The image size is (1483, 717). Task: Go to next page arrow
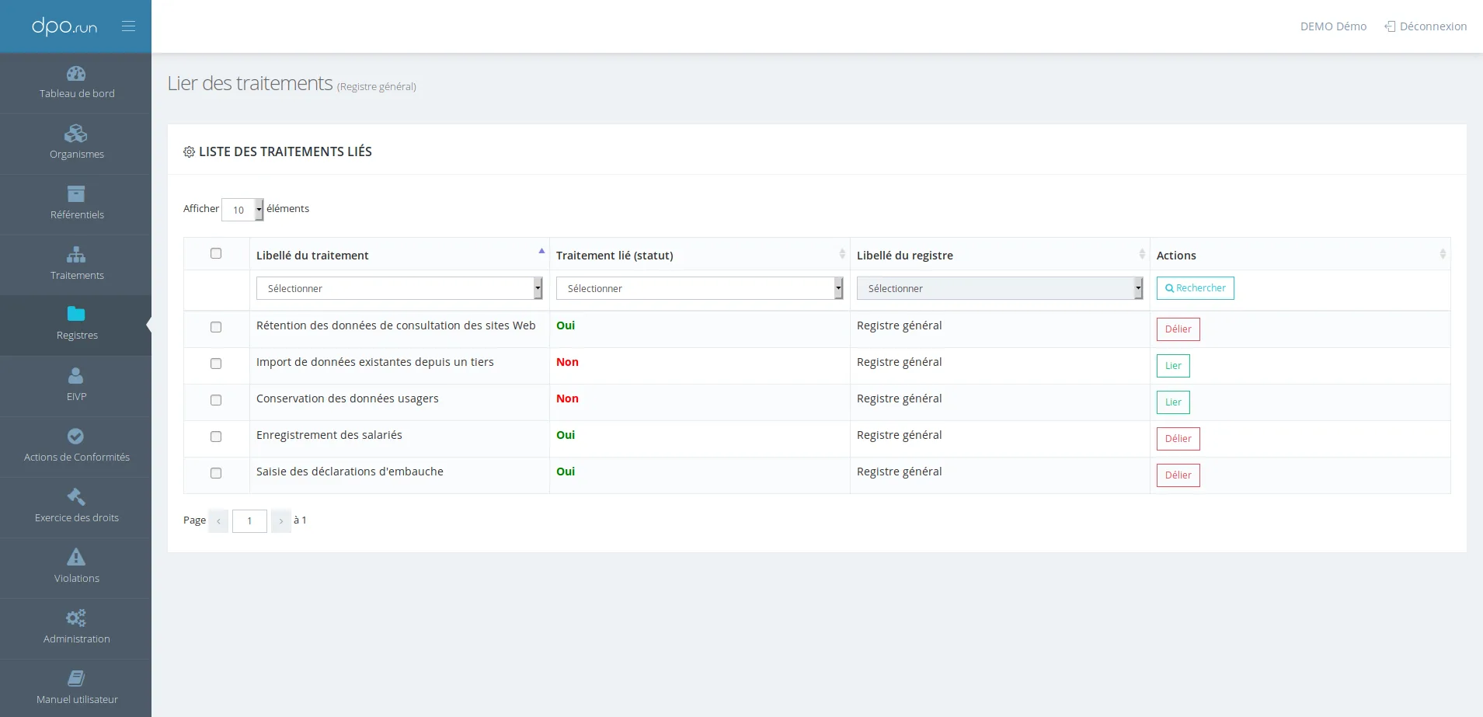280,521
